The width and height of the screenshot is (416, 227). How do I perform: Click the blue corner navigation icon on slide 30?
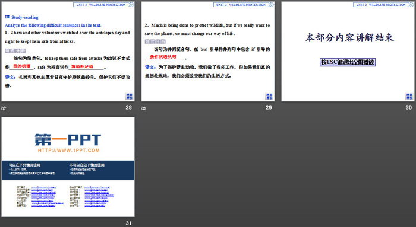click(x=409, y=96)
